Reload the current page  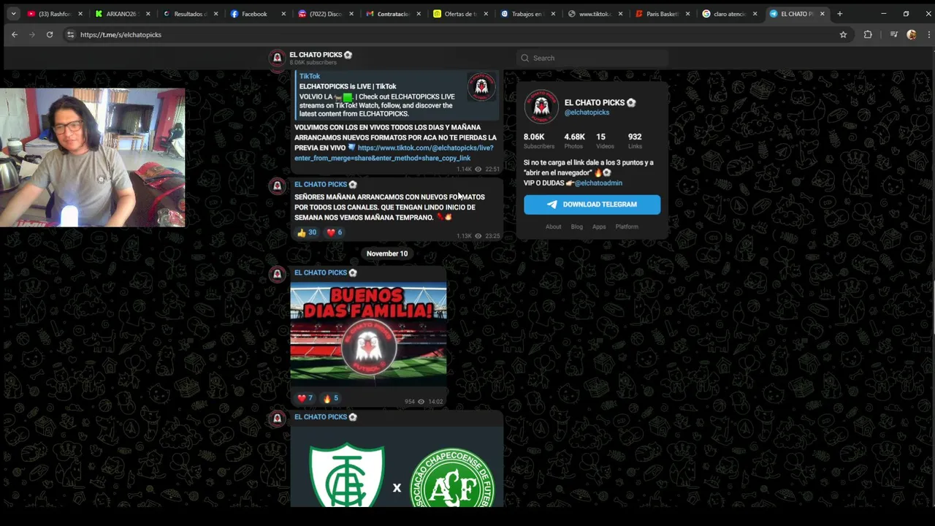(x=50, y=34)
